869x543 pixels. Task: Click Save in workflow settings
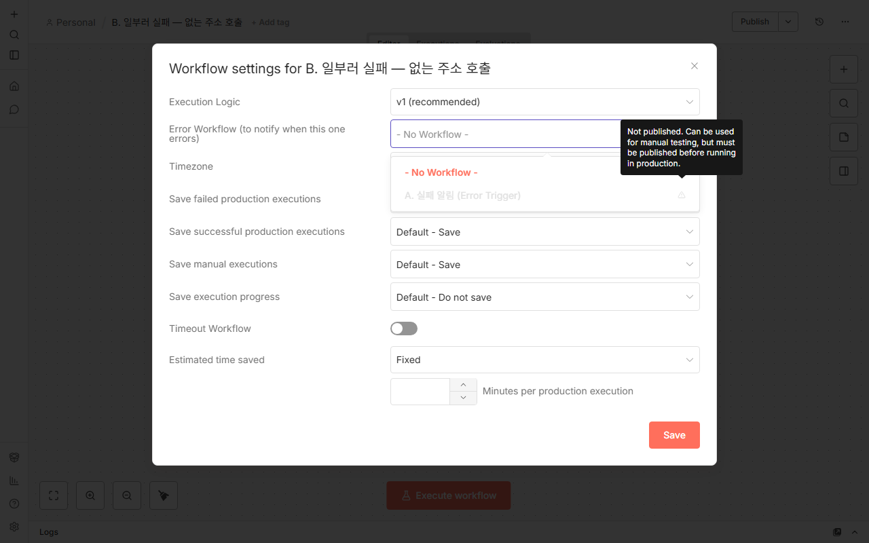(x=674, y=435)
